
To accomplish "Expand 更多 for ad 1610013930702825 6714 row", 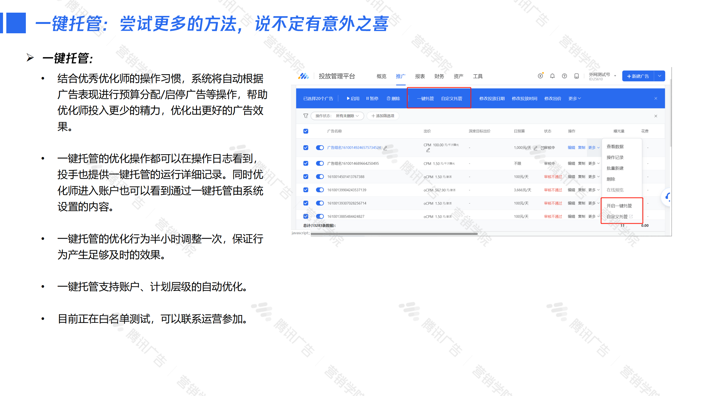I will (x=594, y=203).
